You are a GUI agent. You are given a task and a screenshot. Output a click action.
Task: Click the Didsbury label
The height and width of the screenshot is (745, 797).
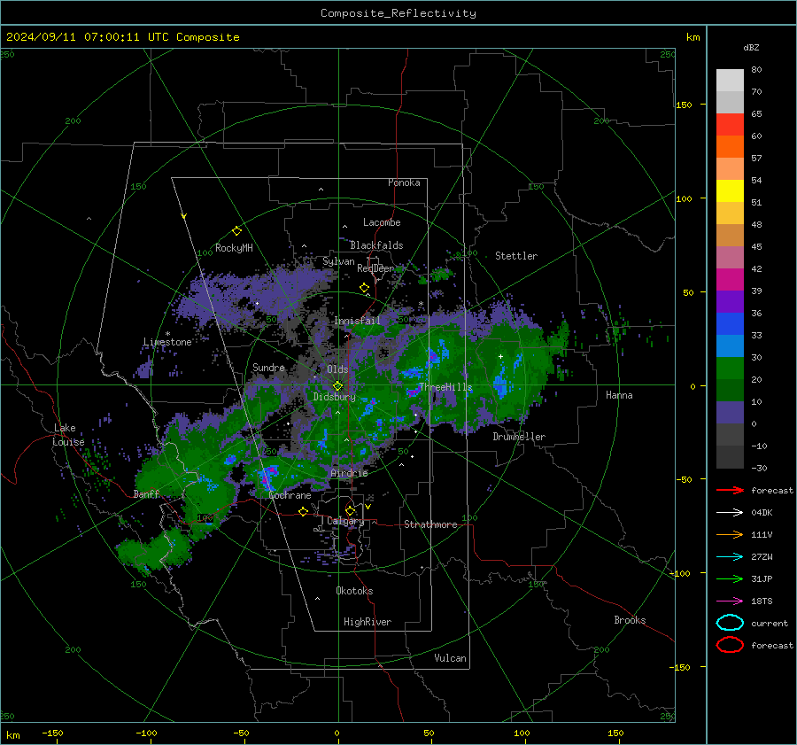[334, 397]
